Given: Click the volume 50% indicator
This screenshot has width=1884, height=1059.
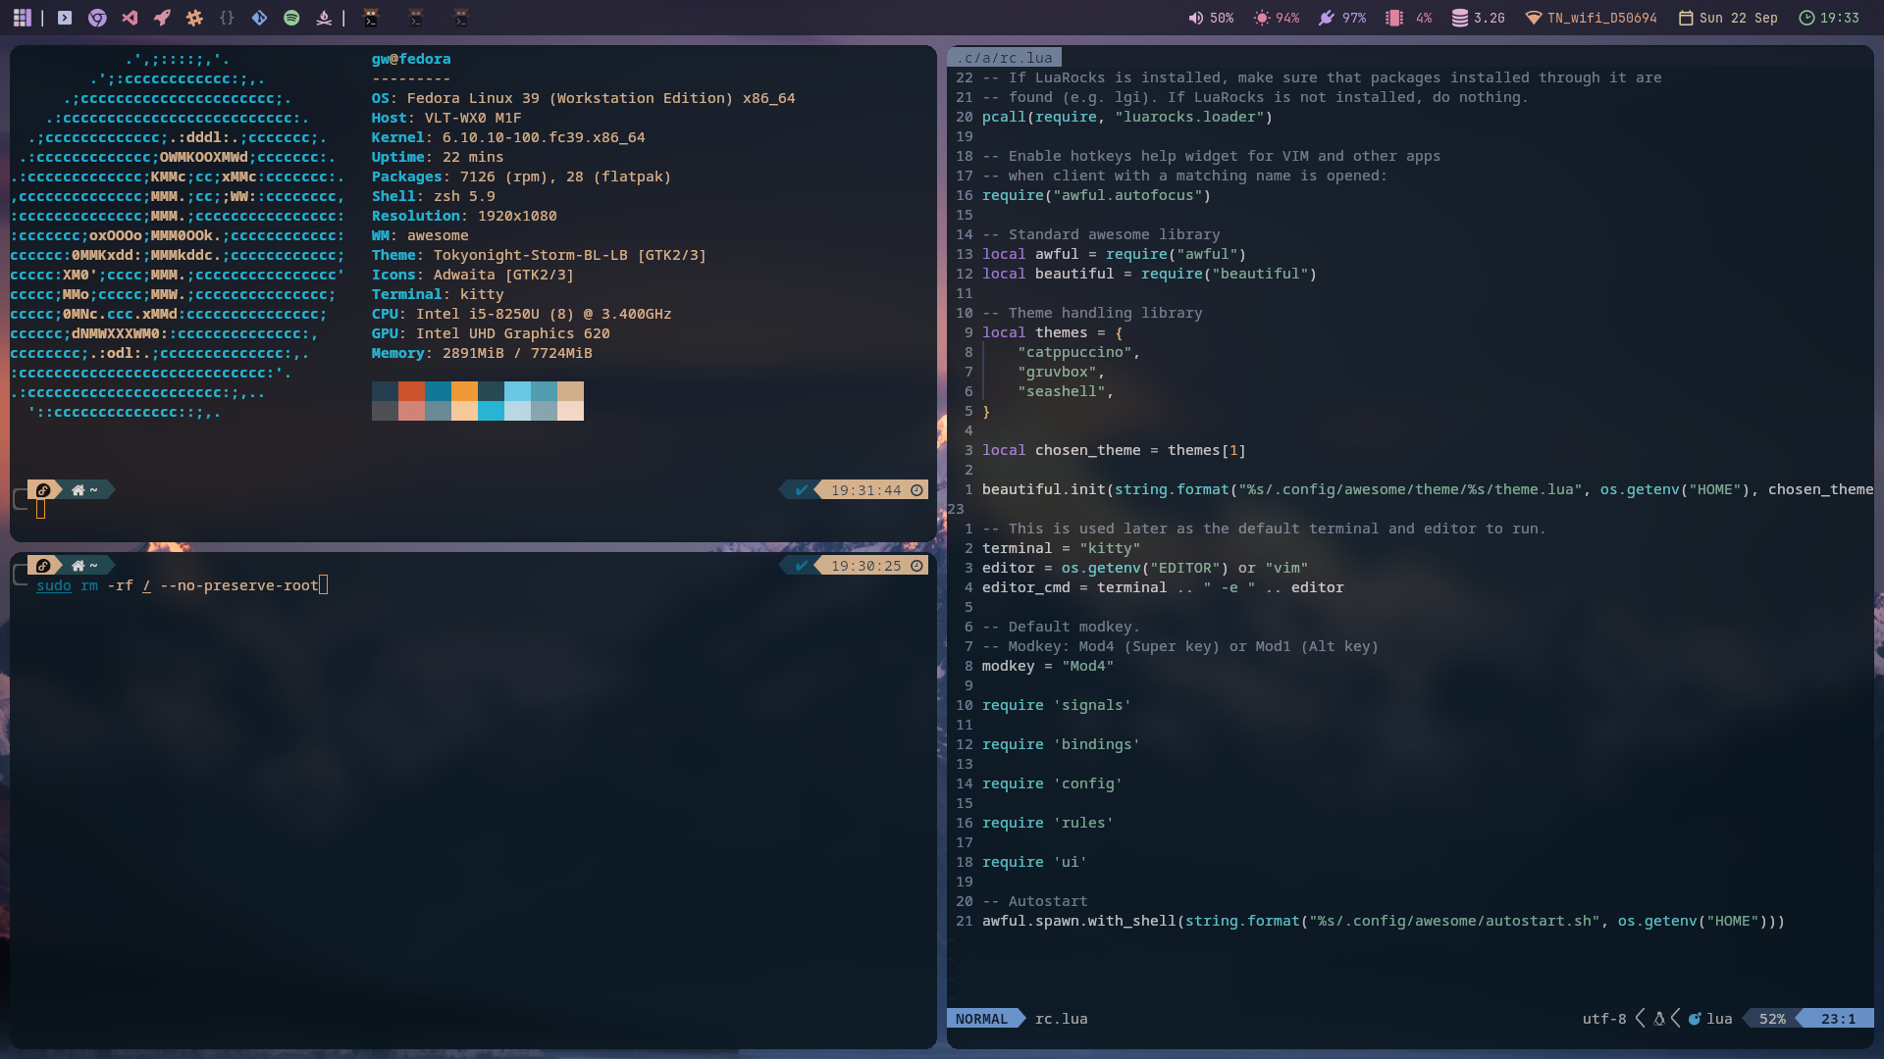Looking at the screenshot, I should pyautogui.click(x=1211, y=18).
